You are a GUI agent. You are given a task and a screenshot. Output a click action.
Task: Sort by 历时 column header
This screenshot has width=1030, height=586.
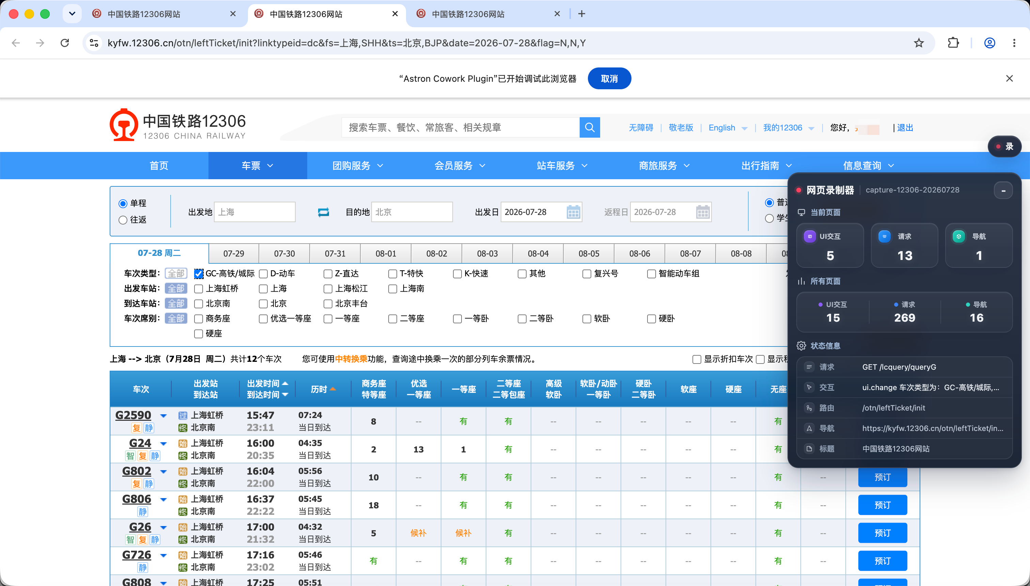(x=323, y=389)
